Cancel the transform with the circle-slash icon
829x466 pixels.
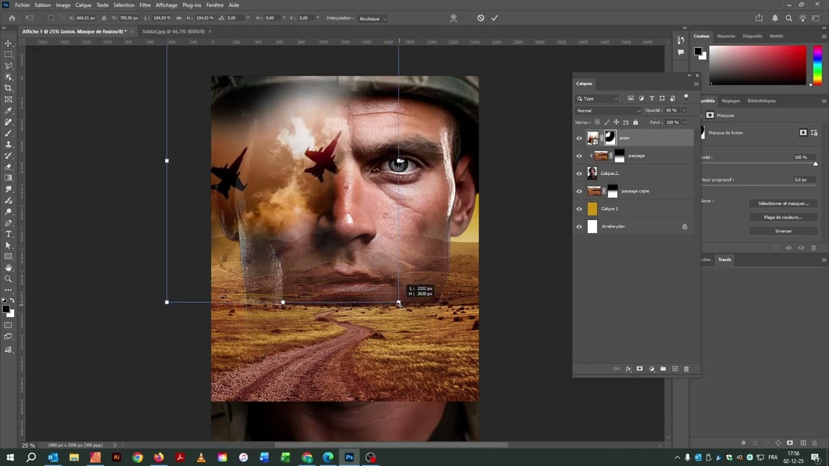[481, 18]
